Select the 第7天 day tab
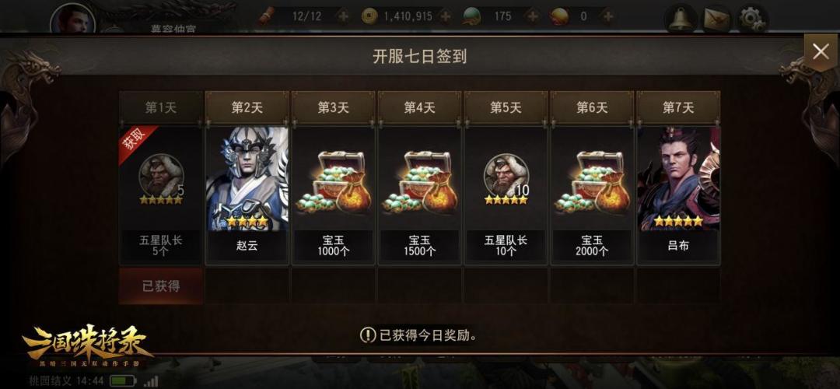840x389 pixels. [678, 107]
